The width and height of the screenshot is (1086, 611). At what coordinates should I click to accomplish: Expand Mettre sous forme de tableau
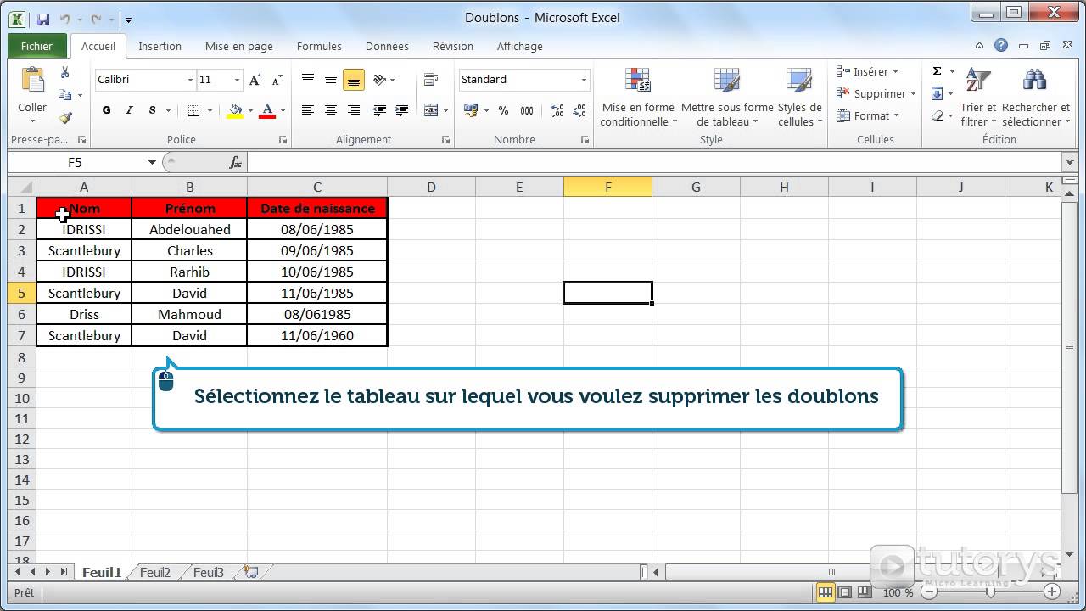point(727,97)
